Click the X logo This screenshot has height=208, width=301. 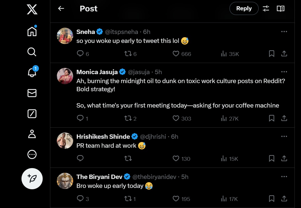point(32,10)
